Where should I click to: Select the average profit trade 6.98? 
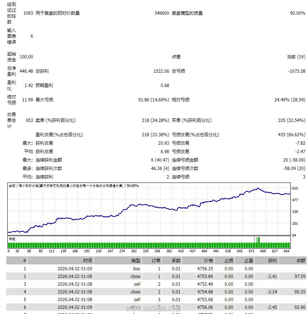[x=165, y=152]
